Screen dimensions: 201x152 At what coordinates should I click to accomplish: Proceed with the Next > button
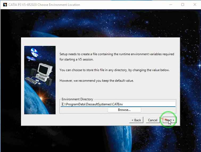coord(169,120)
